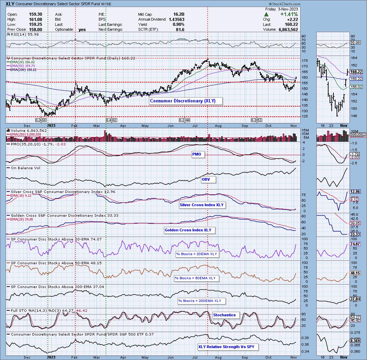Click the Yield value 0.90%
Image resolution: width=367 pixels, height=360 pixels.
click(179, 24)
